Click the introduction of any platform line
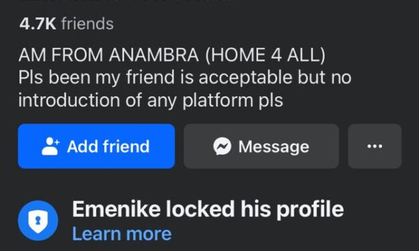The image size is (419, 251). (x=151, y=100)
